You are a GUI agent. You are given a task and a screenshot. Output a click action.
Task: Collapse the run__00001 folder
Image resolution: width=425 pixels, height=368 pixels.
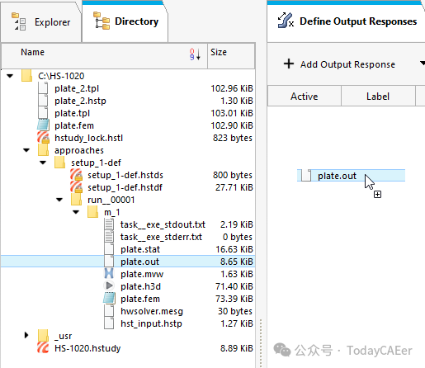[x=59, y=200]
